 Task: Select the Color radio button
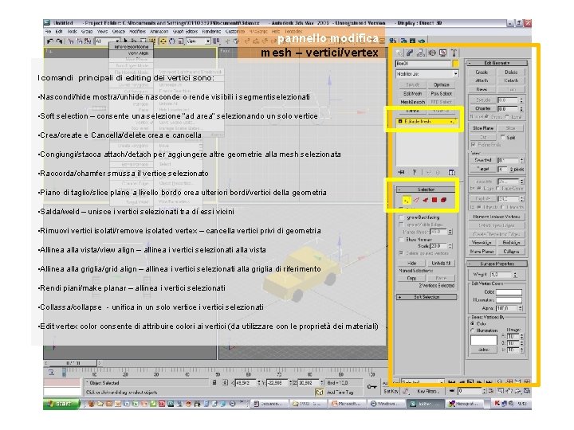(x=473, y=323)
